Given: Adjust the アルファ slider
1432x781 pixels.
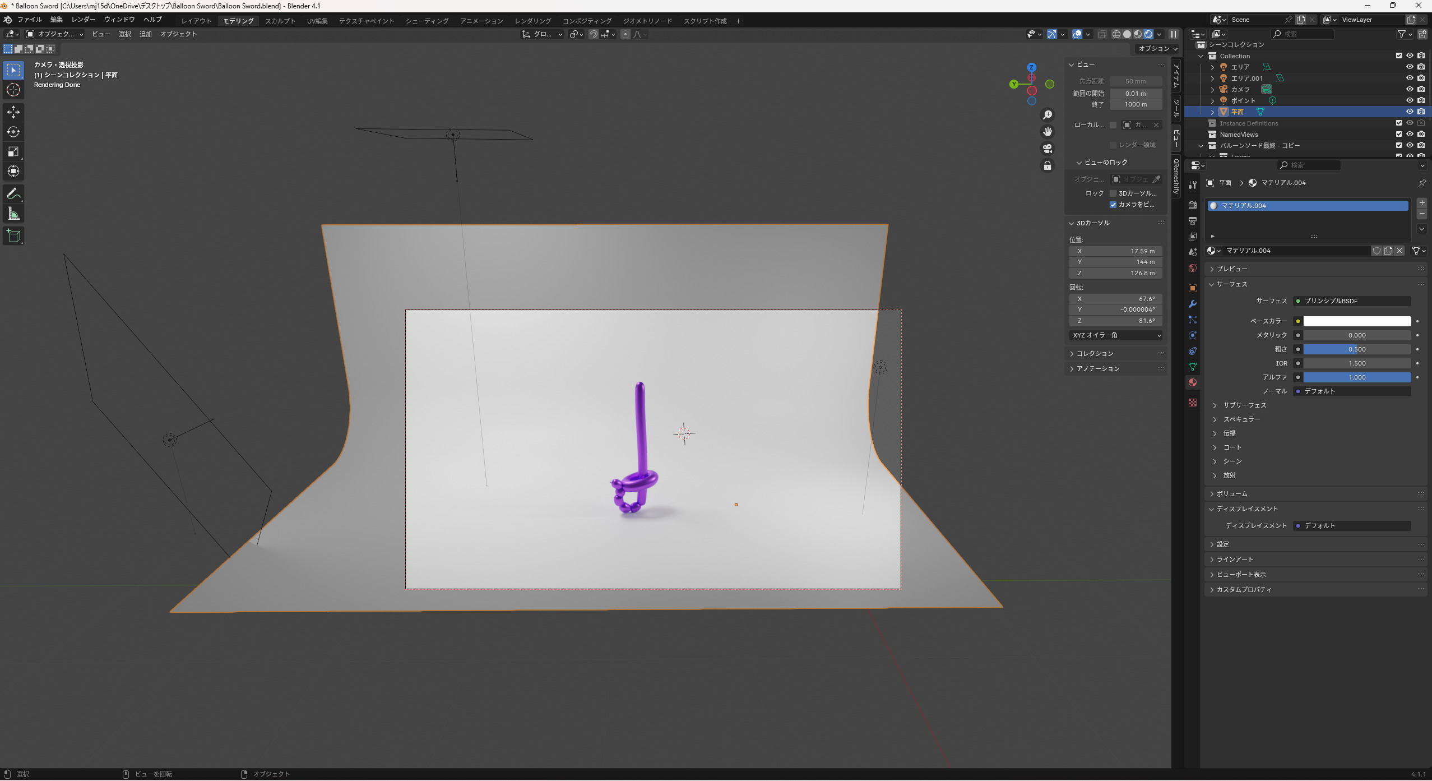Looking at the screenshot, I should [x=1357, y=377].
